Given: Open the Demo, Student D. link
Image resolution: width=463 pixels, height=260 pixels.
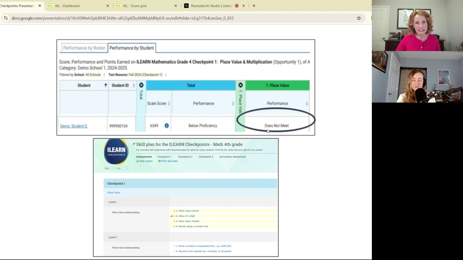Looking at the screenshot, I should coord(74,126).
